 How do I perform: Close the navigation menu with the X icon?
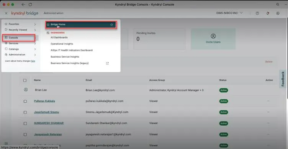[6, 13]
